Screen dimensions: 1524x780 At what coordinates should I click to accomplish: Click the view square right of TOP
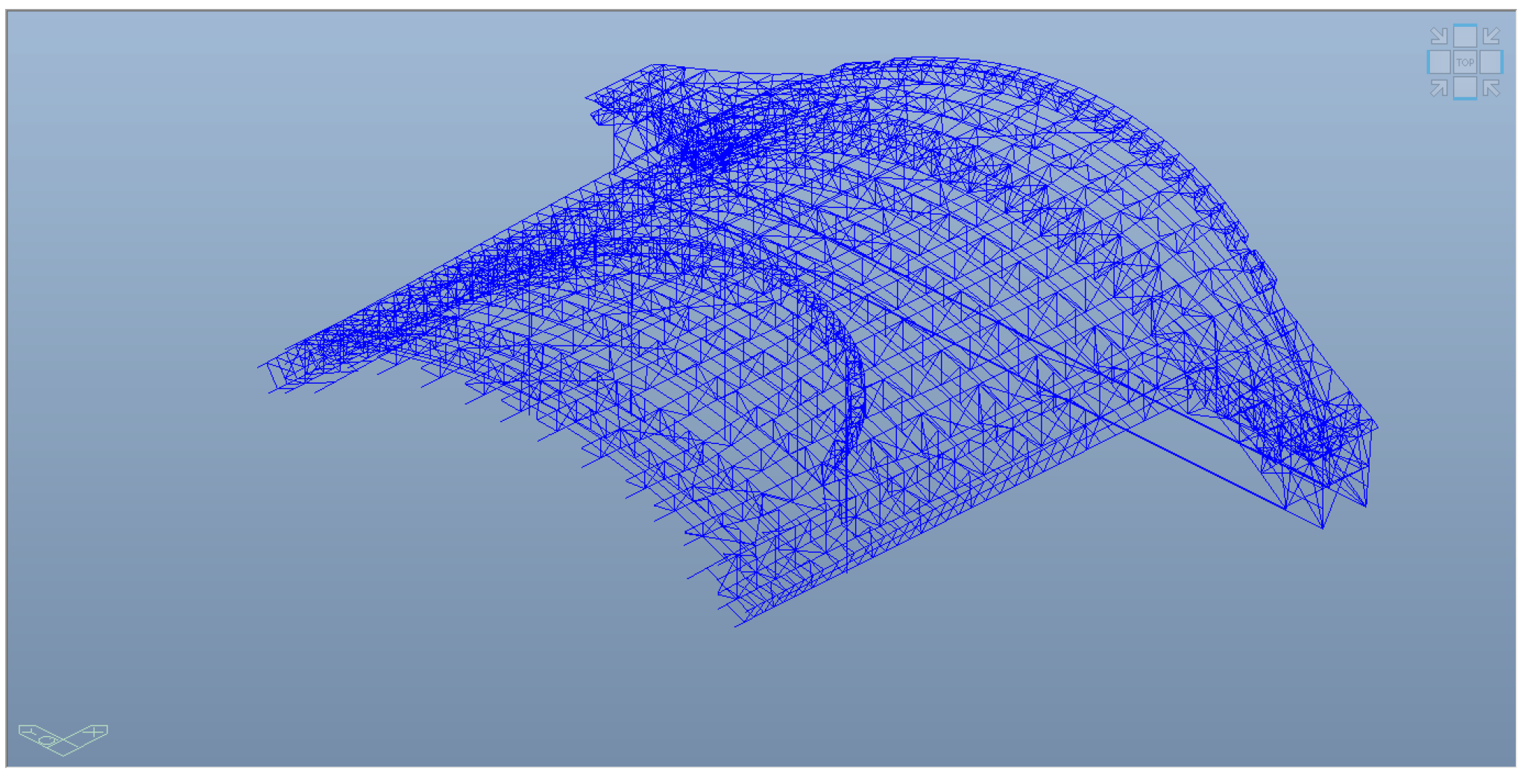click(x=1490, y=63)
